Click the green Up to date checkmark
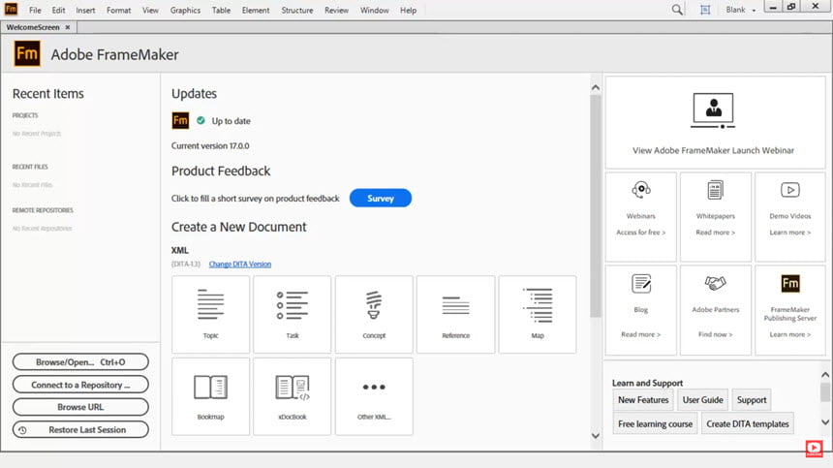833x468 pixels. pyautogui.click(x=201, y=120)
